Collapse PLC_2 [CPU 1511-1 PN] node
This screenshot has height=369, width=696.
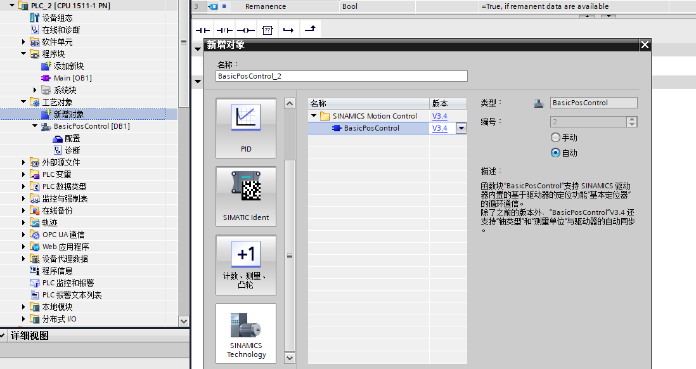pos(13,5)
